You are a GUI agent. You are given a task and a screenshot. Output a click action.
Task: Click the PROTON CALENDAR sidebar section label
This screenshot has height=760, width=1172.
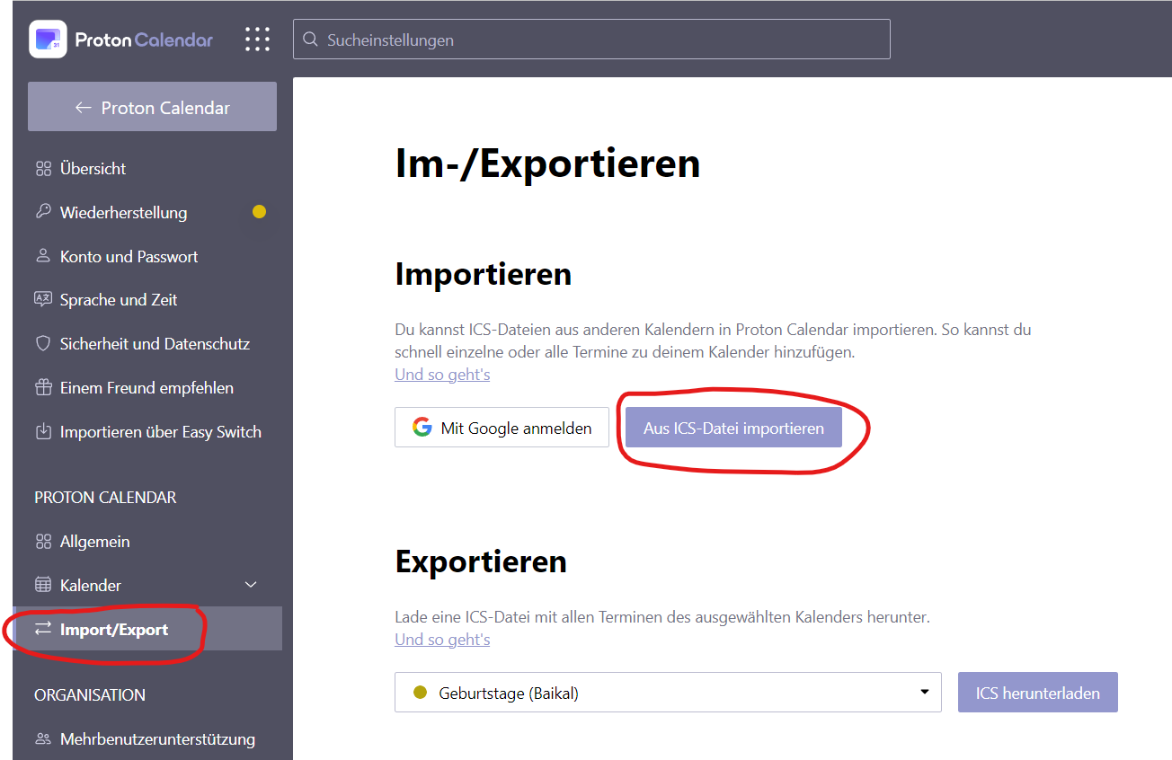click(x=105, y=497)
